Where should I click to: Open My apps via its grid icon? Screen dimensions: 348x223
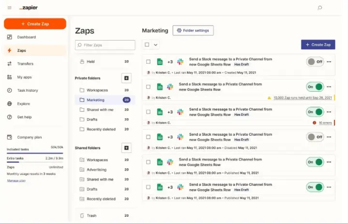[x=9, y=77]
